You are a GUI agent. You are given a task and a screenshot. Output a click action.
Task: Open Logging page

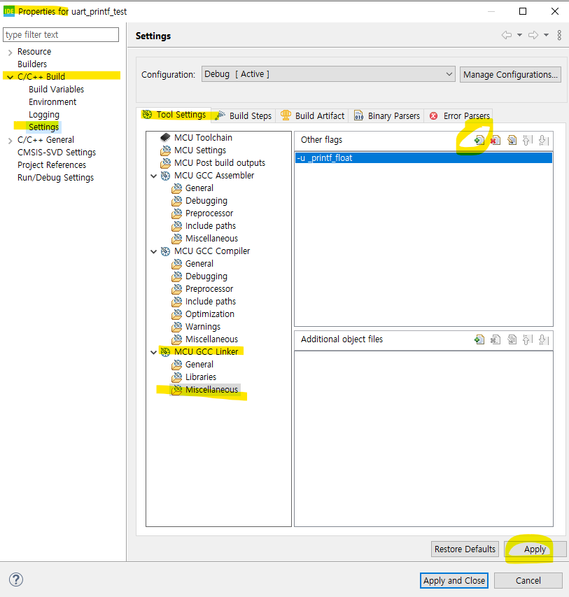point(44,114)
